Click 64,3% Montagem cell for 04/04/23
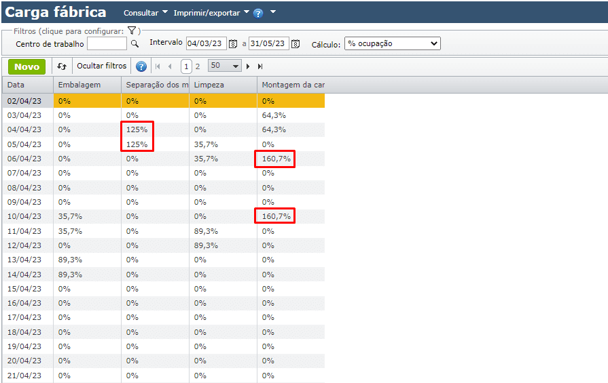The image size is (608, 383). (291, 129)
